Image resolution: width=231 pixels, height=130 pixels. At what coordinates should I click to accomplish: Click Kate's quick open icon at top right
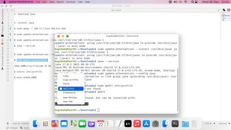(224, 10)
